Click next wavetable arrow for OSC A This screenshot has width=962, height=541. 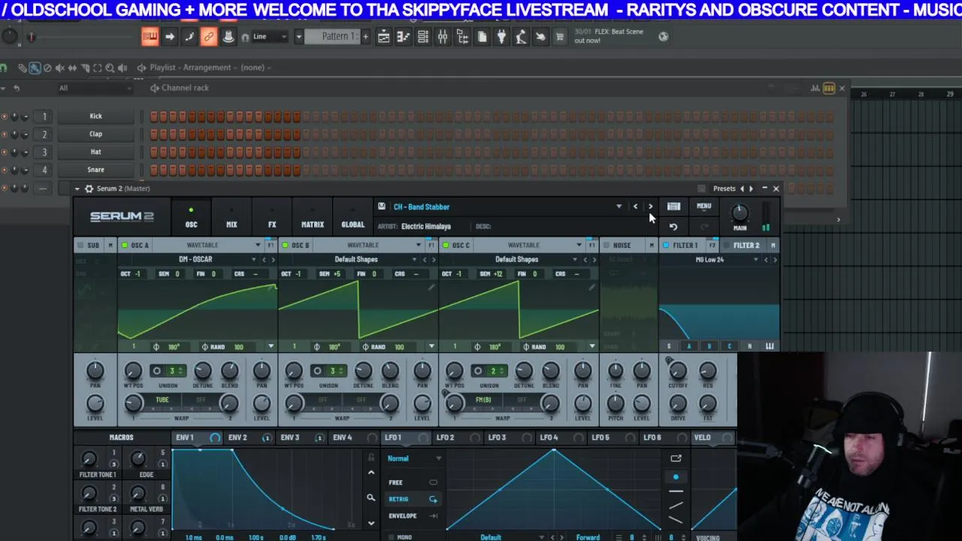point(273,259)
